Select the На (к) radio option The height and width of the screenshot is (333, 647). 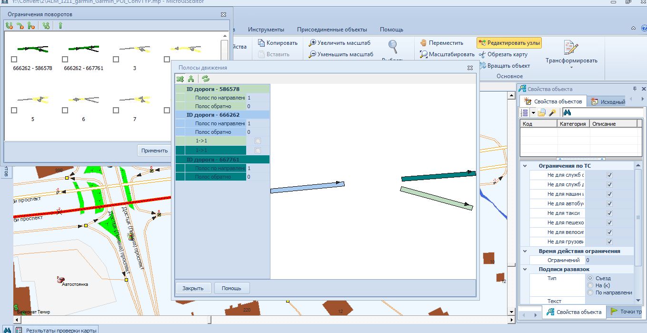pos(590,285)
